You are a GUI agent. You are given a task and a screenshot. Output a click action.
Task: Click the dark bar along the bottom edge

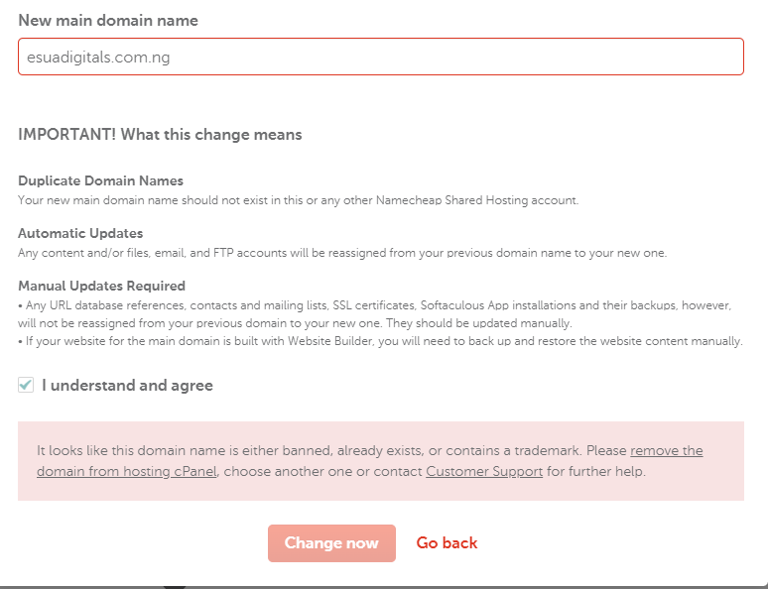click(384, 587)
